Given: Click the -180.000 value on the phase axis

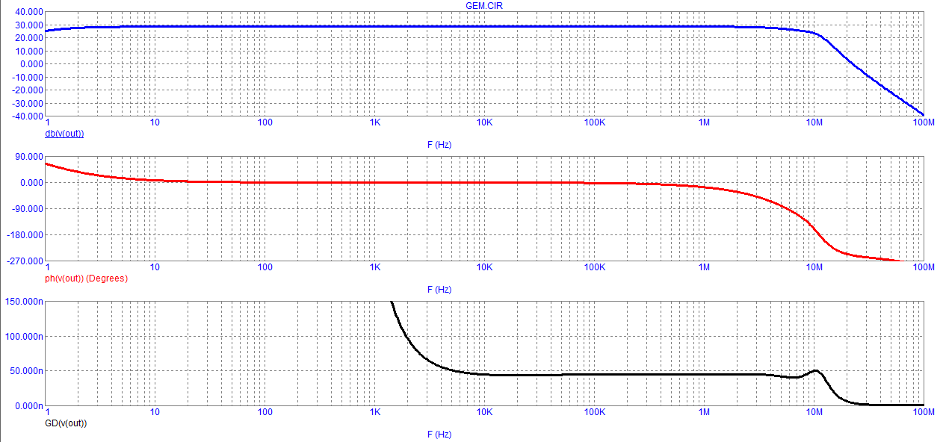Looking at the screenshot, I should pyautogui.click(x=25, y=235).
